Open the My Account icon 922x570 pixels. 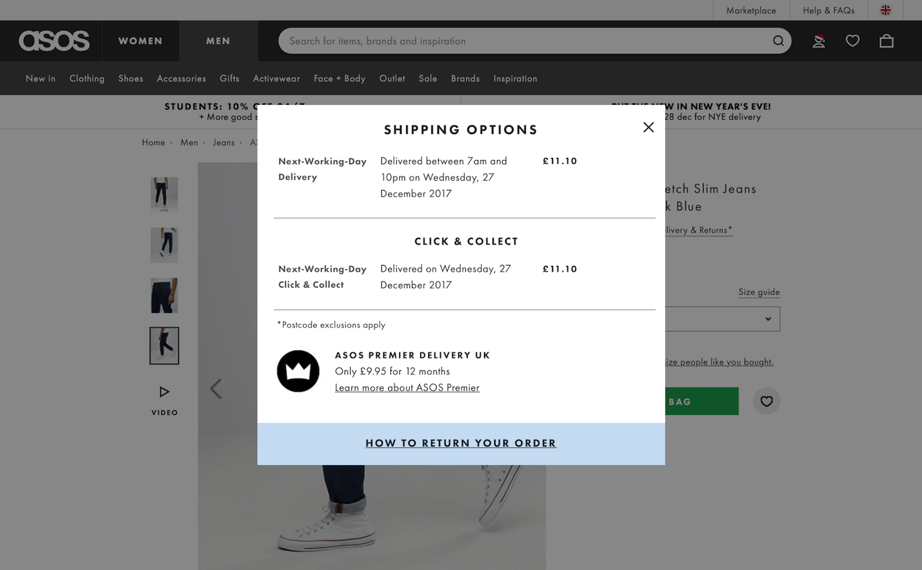click(818, 41)
